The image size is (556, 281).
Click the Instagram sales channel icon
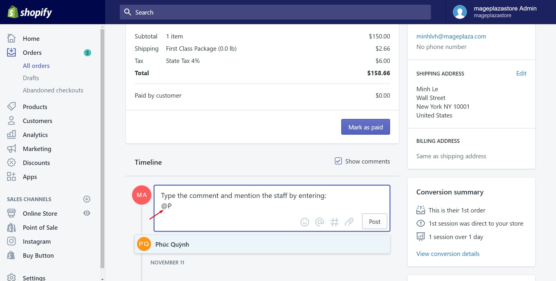click(11, 241)
